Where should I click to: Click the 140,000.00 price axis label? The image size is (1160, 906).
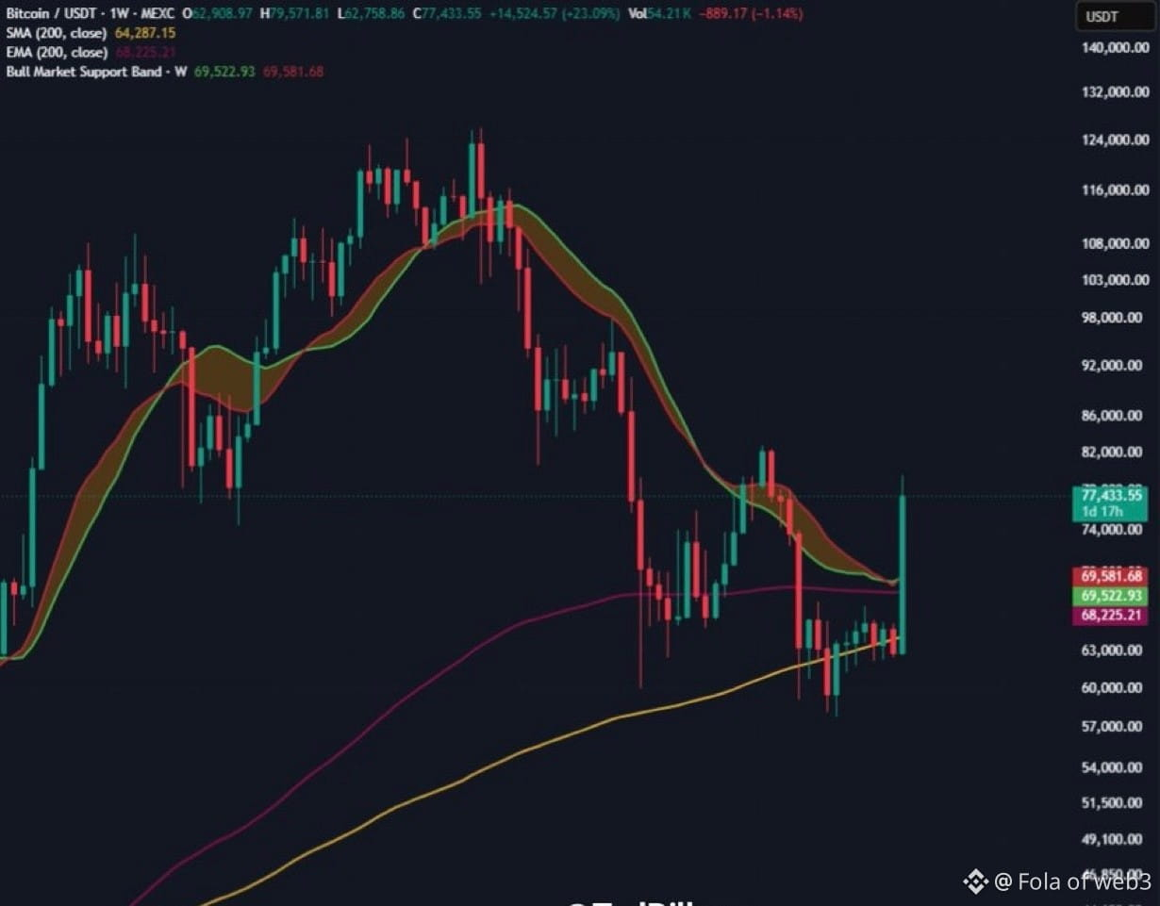coord(1115,48)
